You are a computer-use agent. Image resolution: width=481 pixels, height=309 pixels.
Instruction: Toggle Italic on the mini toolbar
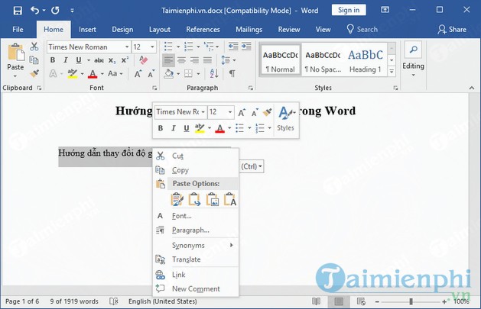point(174,128)
